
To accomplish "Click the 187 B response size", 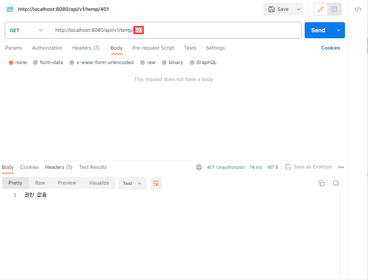I will pyautogui.click(x=272, y=167).
